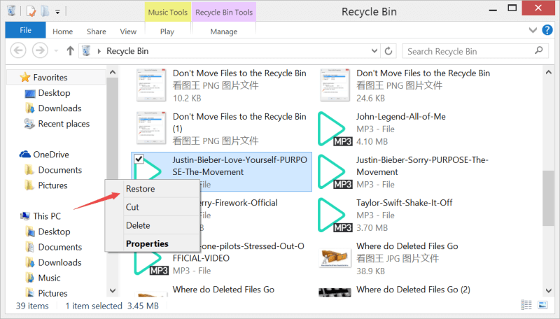Open the address bar history dropdown
This screenshot has width=560, height=319.
[374, 50]
